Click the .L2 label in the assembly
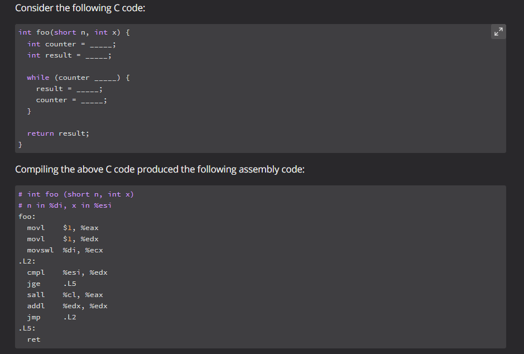Screen dimensions: 524x354 25,261
